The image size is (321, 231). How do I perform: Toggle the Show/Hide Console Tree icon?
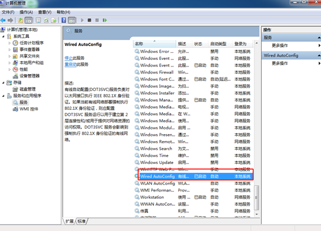coord(28,20)
